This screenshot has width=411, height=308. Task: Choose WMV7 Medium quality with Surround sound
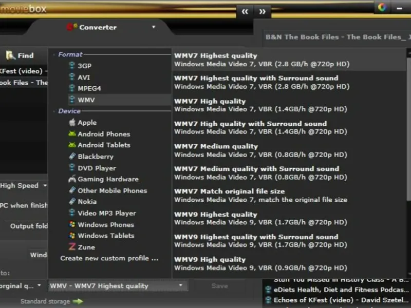click(x=289, y=173)
